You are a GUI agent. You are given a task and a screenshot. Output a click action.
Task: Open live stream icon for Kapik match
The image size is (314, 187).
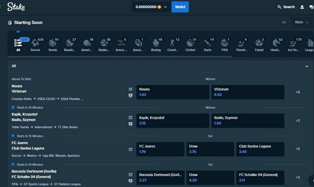click(131, 124)
